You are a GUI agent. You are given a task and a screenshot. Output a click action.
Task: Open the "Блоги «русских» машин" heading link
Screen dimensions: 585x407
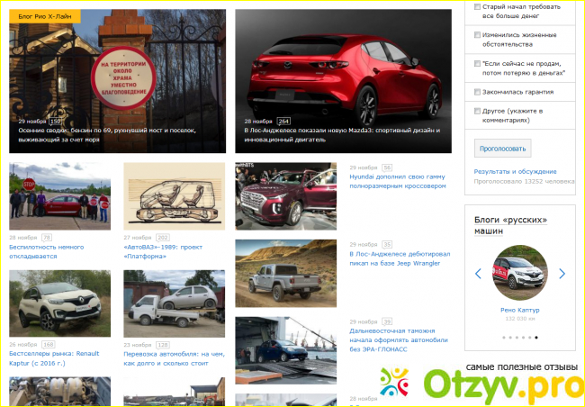click(x=510, y=225)
